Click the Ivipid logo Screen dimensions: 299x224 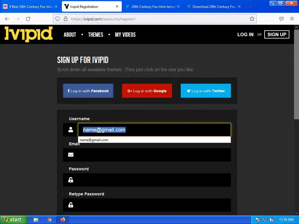29,34
